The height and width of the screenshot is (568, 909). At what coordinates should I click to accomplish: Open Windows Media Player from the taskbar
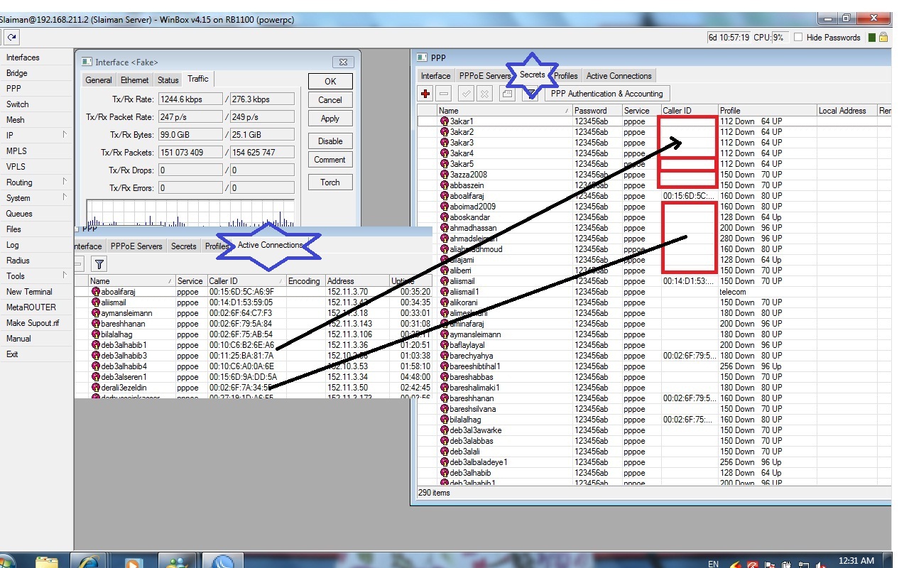click(x=133, y=562)
